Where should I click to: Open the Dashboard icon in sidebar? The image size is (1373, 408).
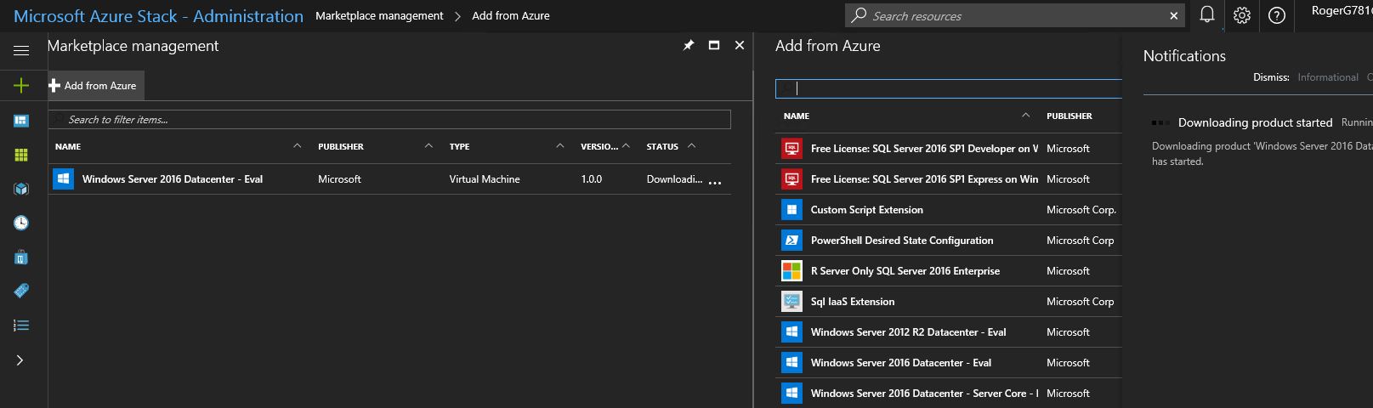coord(21,121)
